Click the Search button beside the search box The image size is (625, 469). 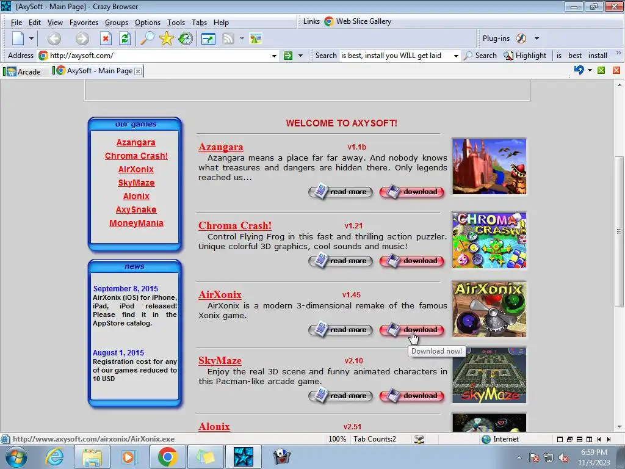(x=481, y=56)
